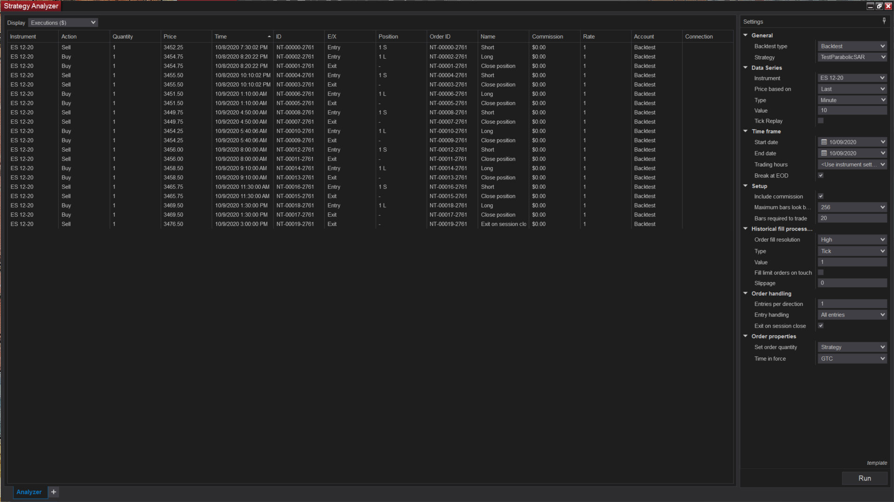Open the Order fill resolution dropdown
This screenshot has height=502, width=894.
[852, 240]
